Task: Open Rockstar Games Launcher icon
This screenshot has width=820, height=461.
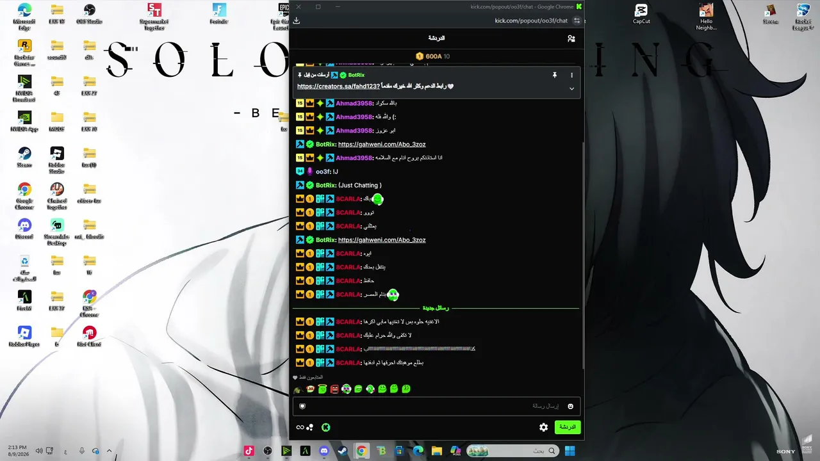Action: click(24, 53)
